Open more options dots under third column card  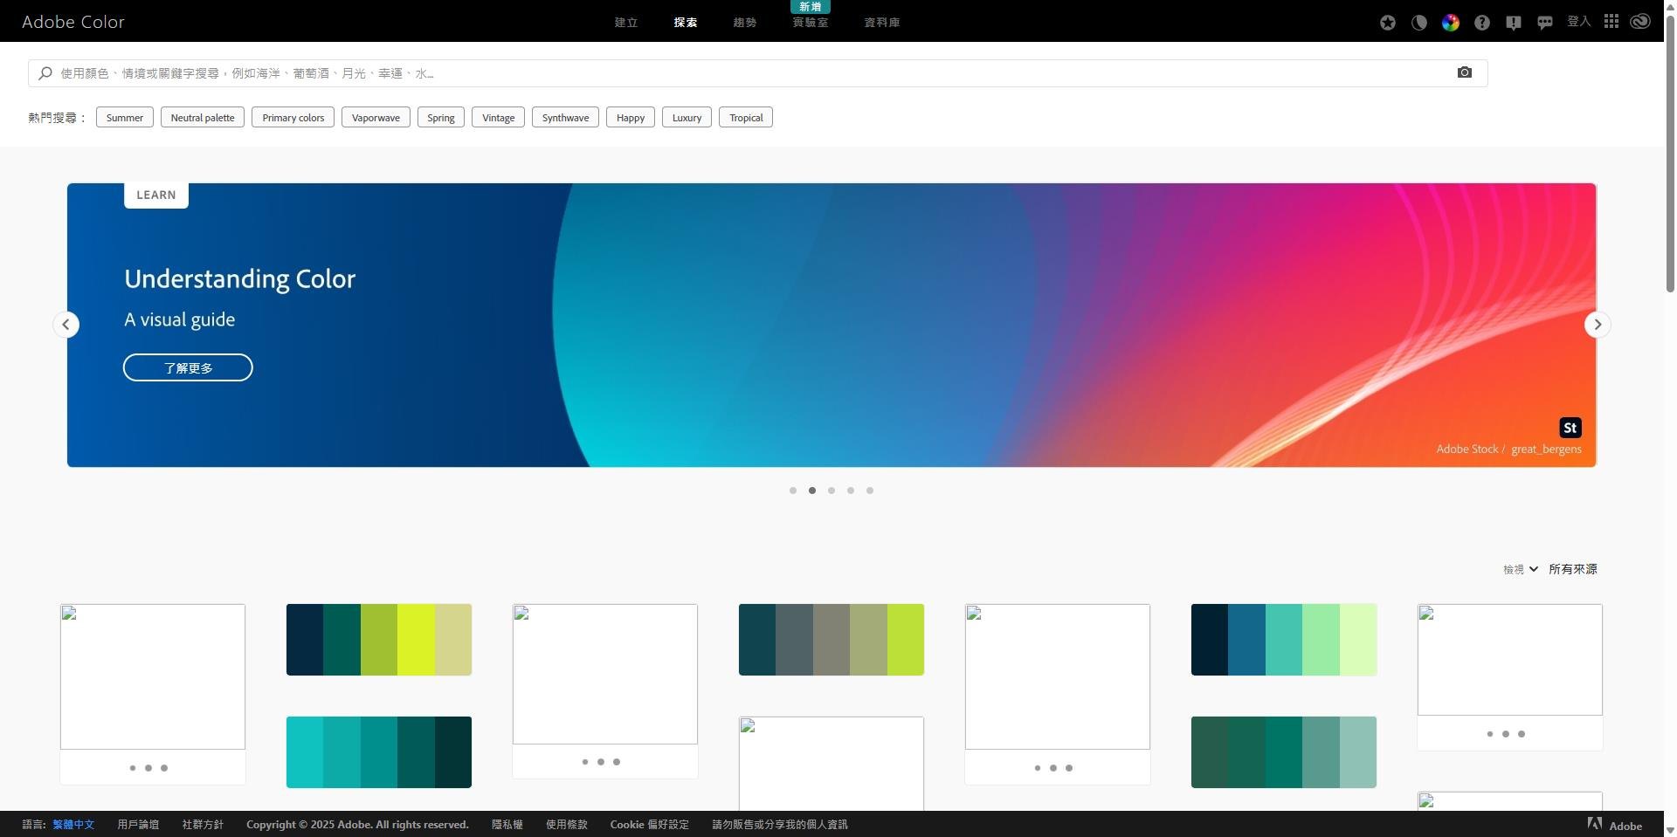coord(601,762)
